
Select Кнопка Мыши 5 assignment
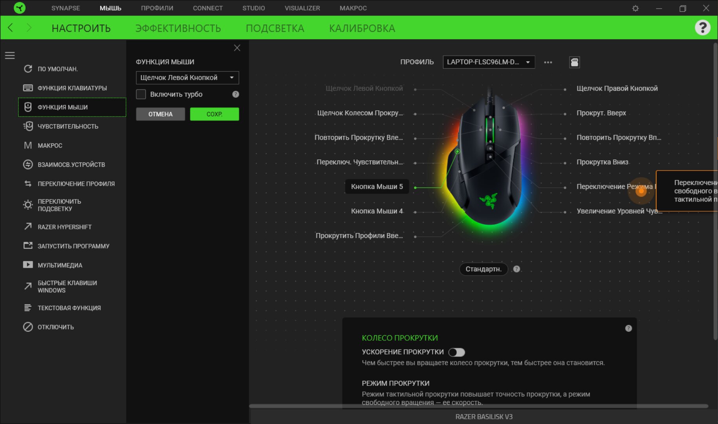pyautogui.click(x=377, y=186)
